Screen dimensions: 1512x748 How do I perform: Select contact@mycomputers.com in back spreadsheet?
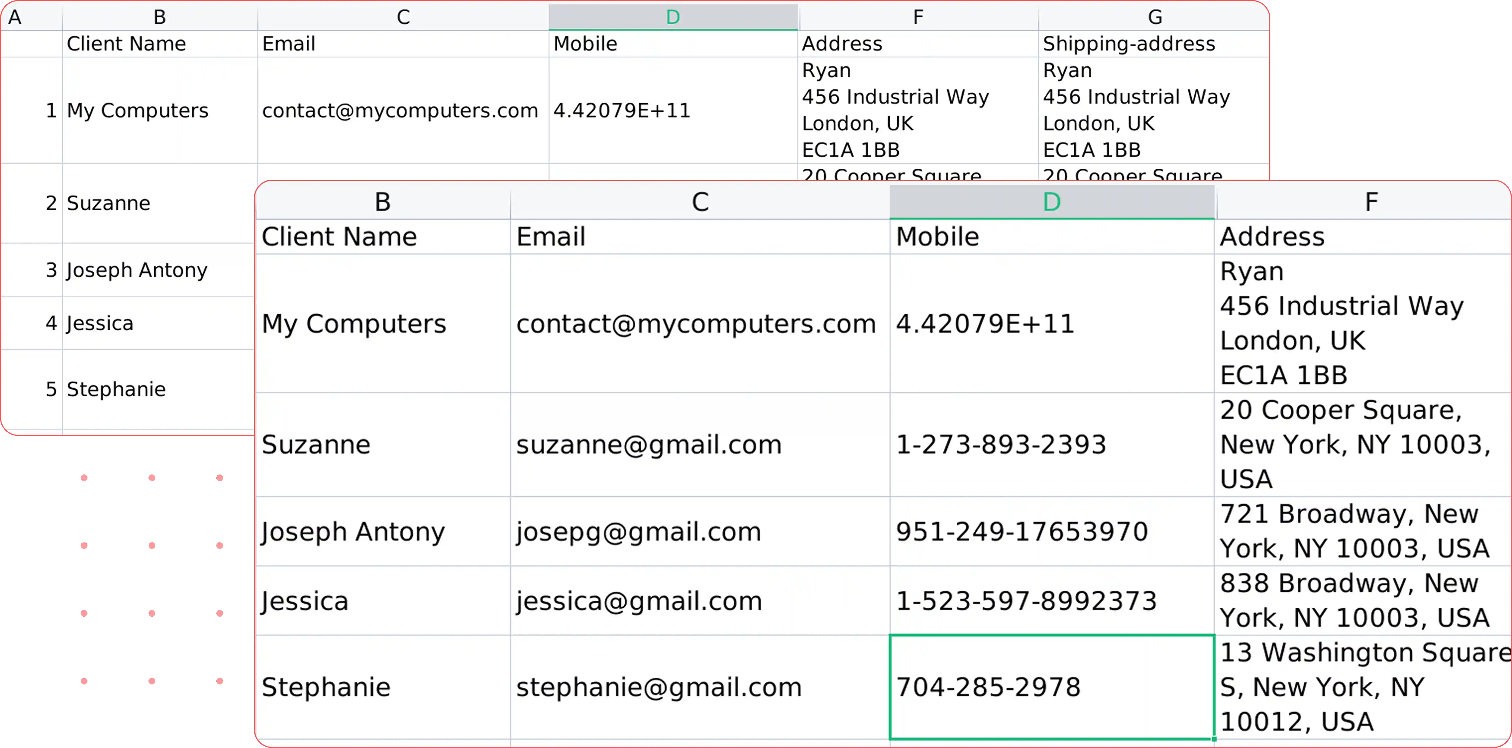tap(403, 110)
